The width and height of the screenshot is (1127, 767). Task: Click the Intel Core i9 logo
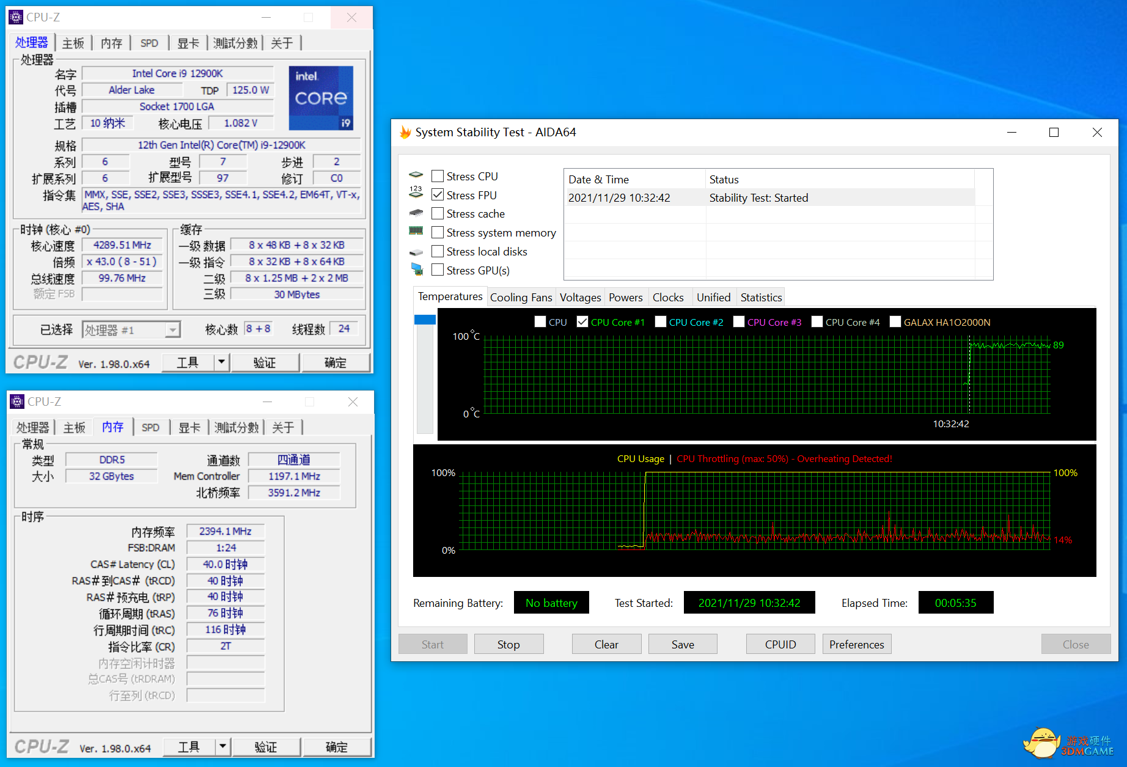321,98
